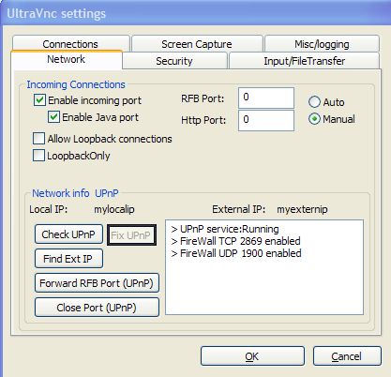Click the RFB Port input field

coord(266,98)
